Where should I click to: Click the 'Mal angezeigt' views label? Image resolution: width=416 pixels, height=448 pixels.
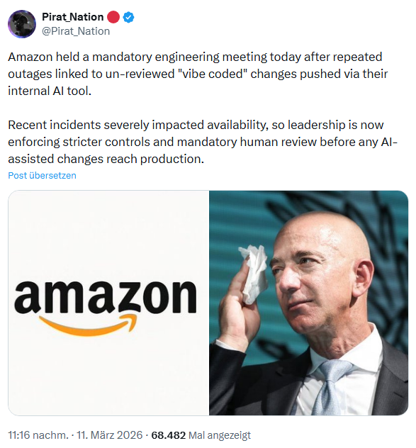pos(220,435)
